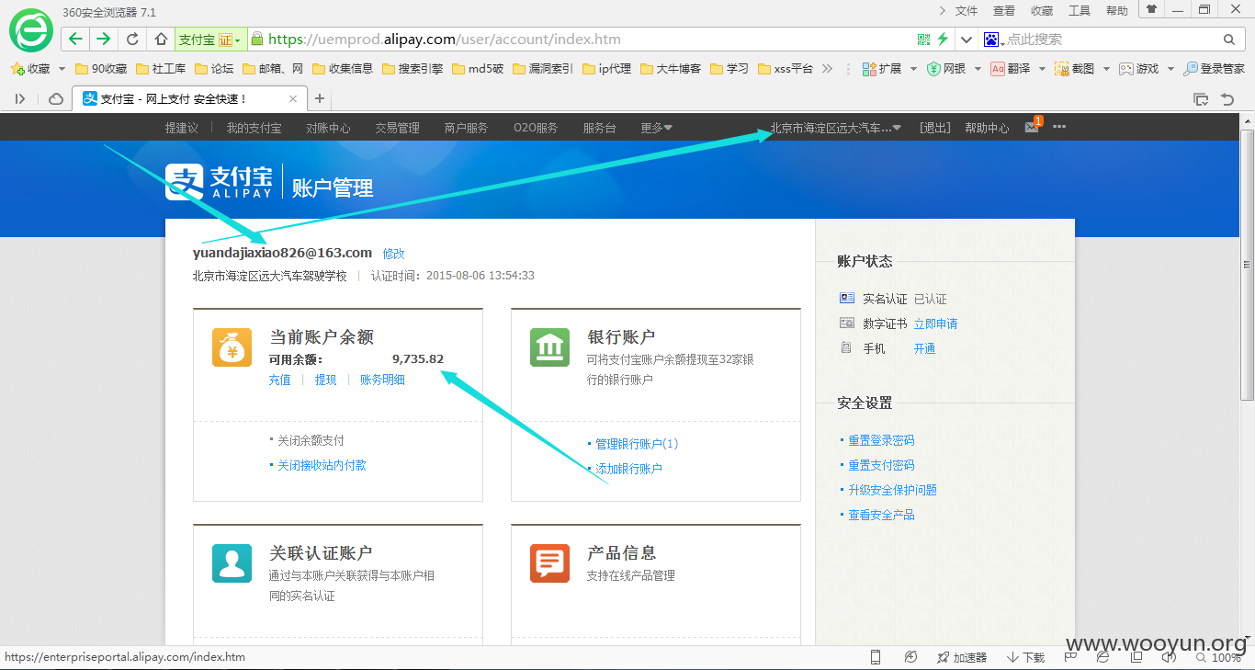Image resolution: width=1255 pixels, height=670 pixels.
Task: Click the search magnifier icon in search box
Action: [1229, 40]
